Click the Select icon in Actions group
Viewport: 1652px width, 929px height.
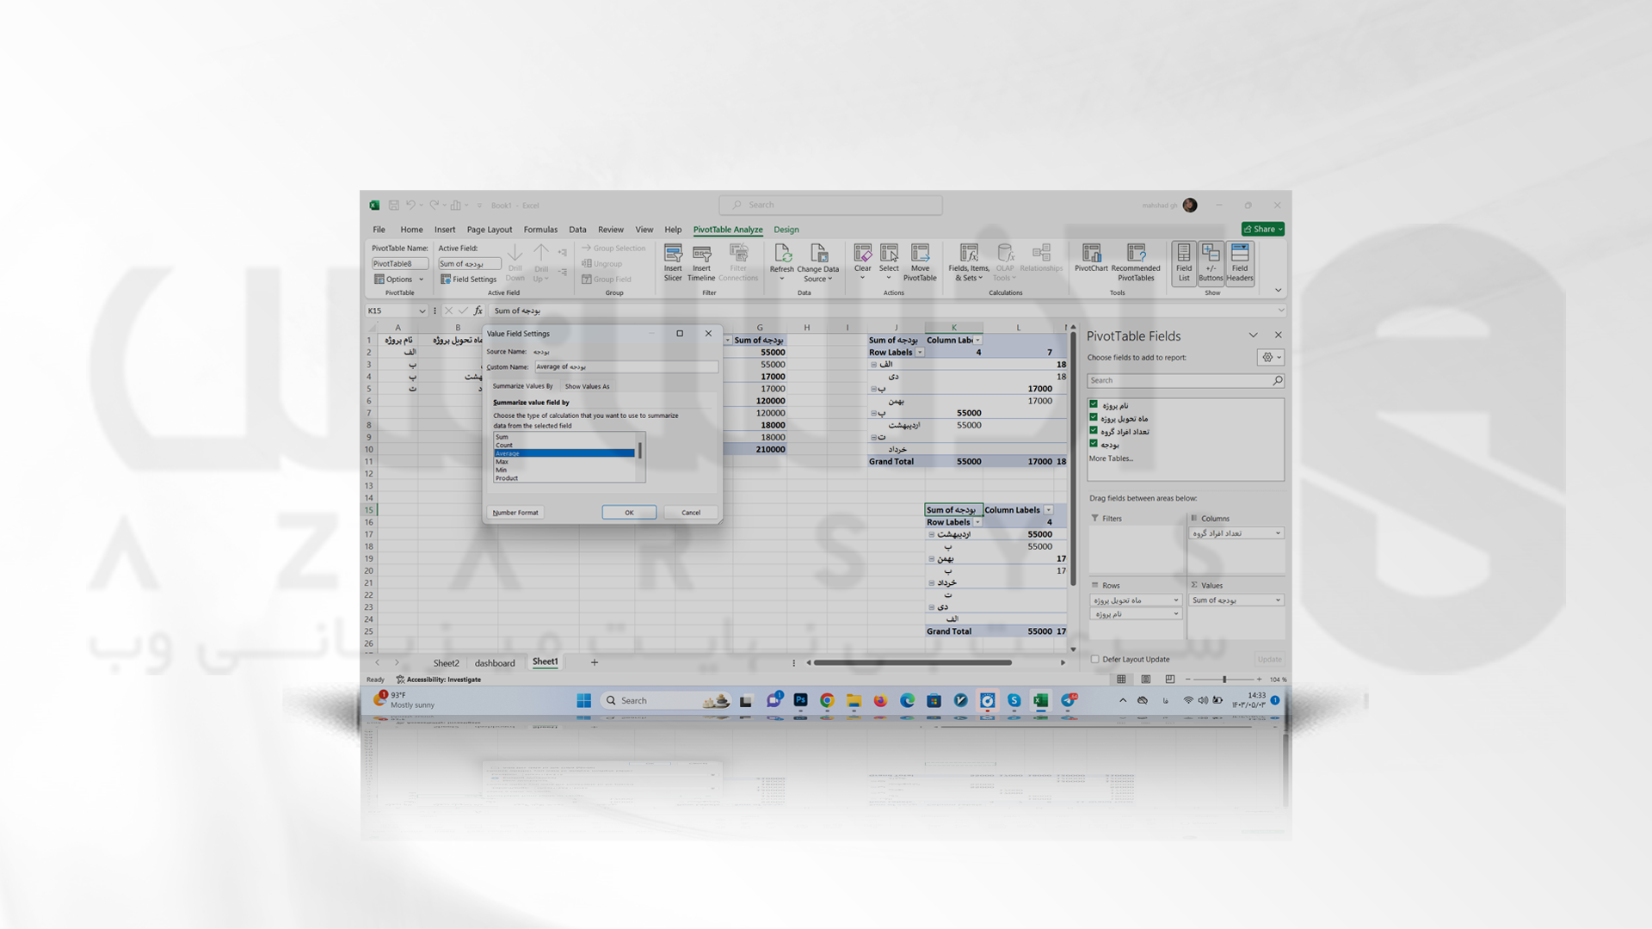pyautogui.click(x=889, y=262)
